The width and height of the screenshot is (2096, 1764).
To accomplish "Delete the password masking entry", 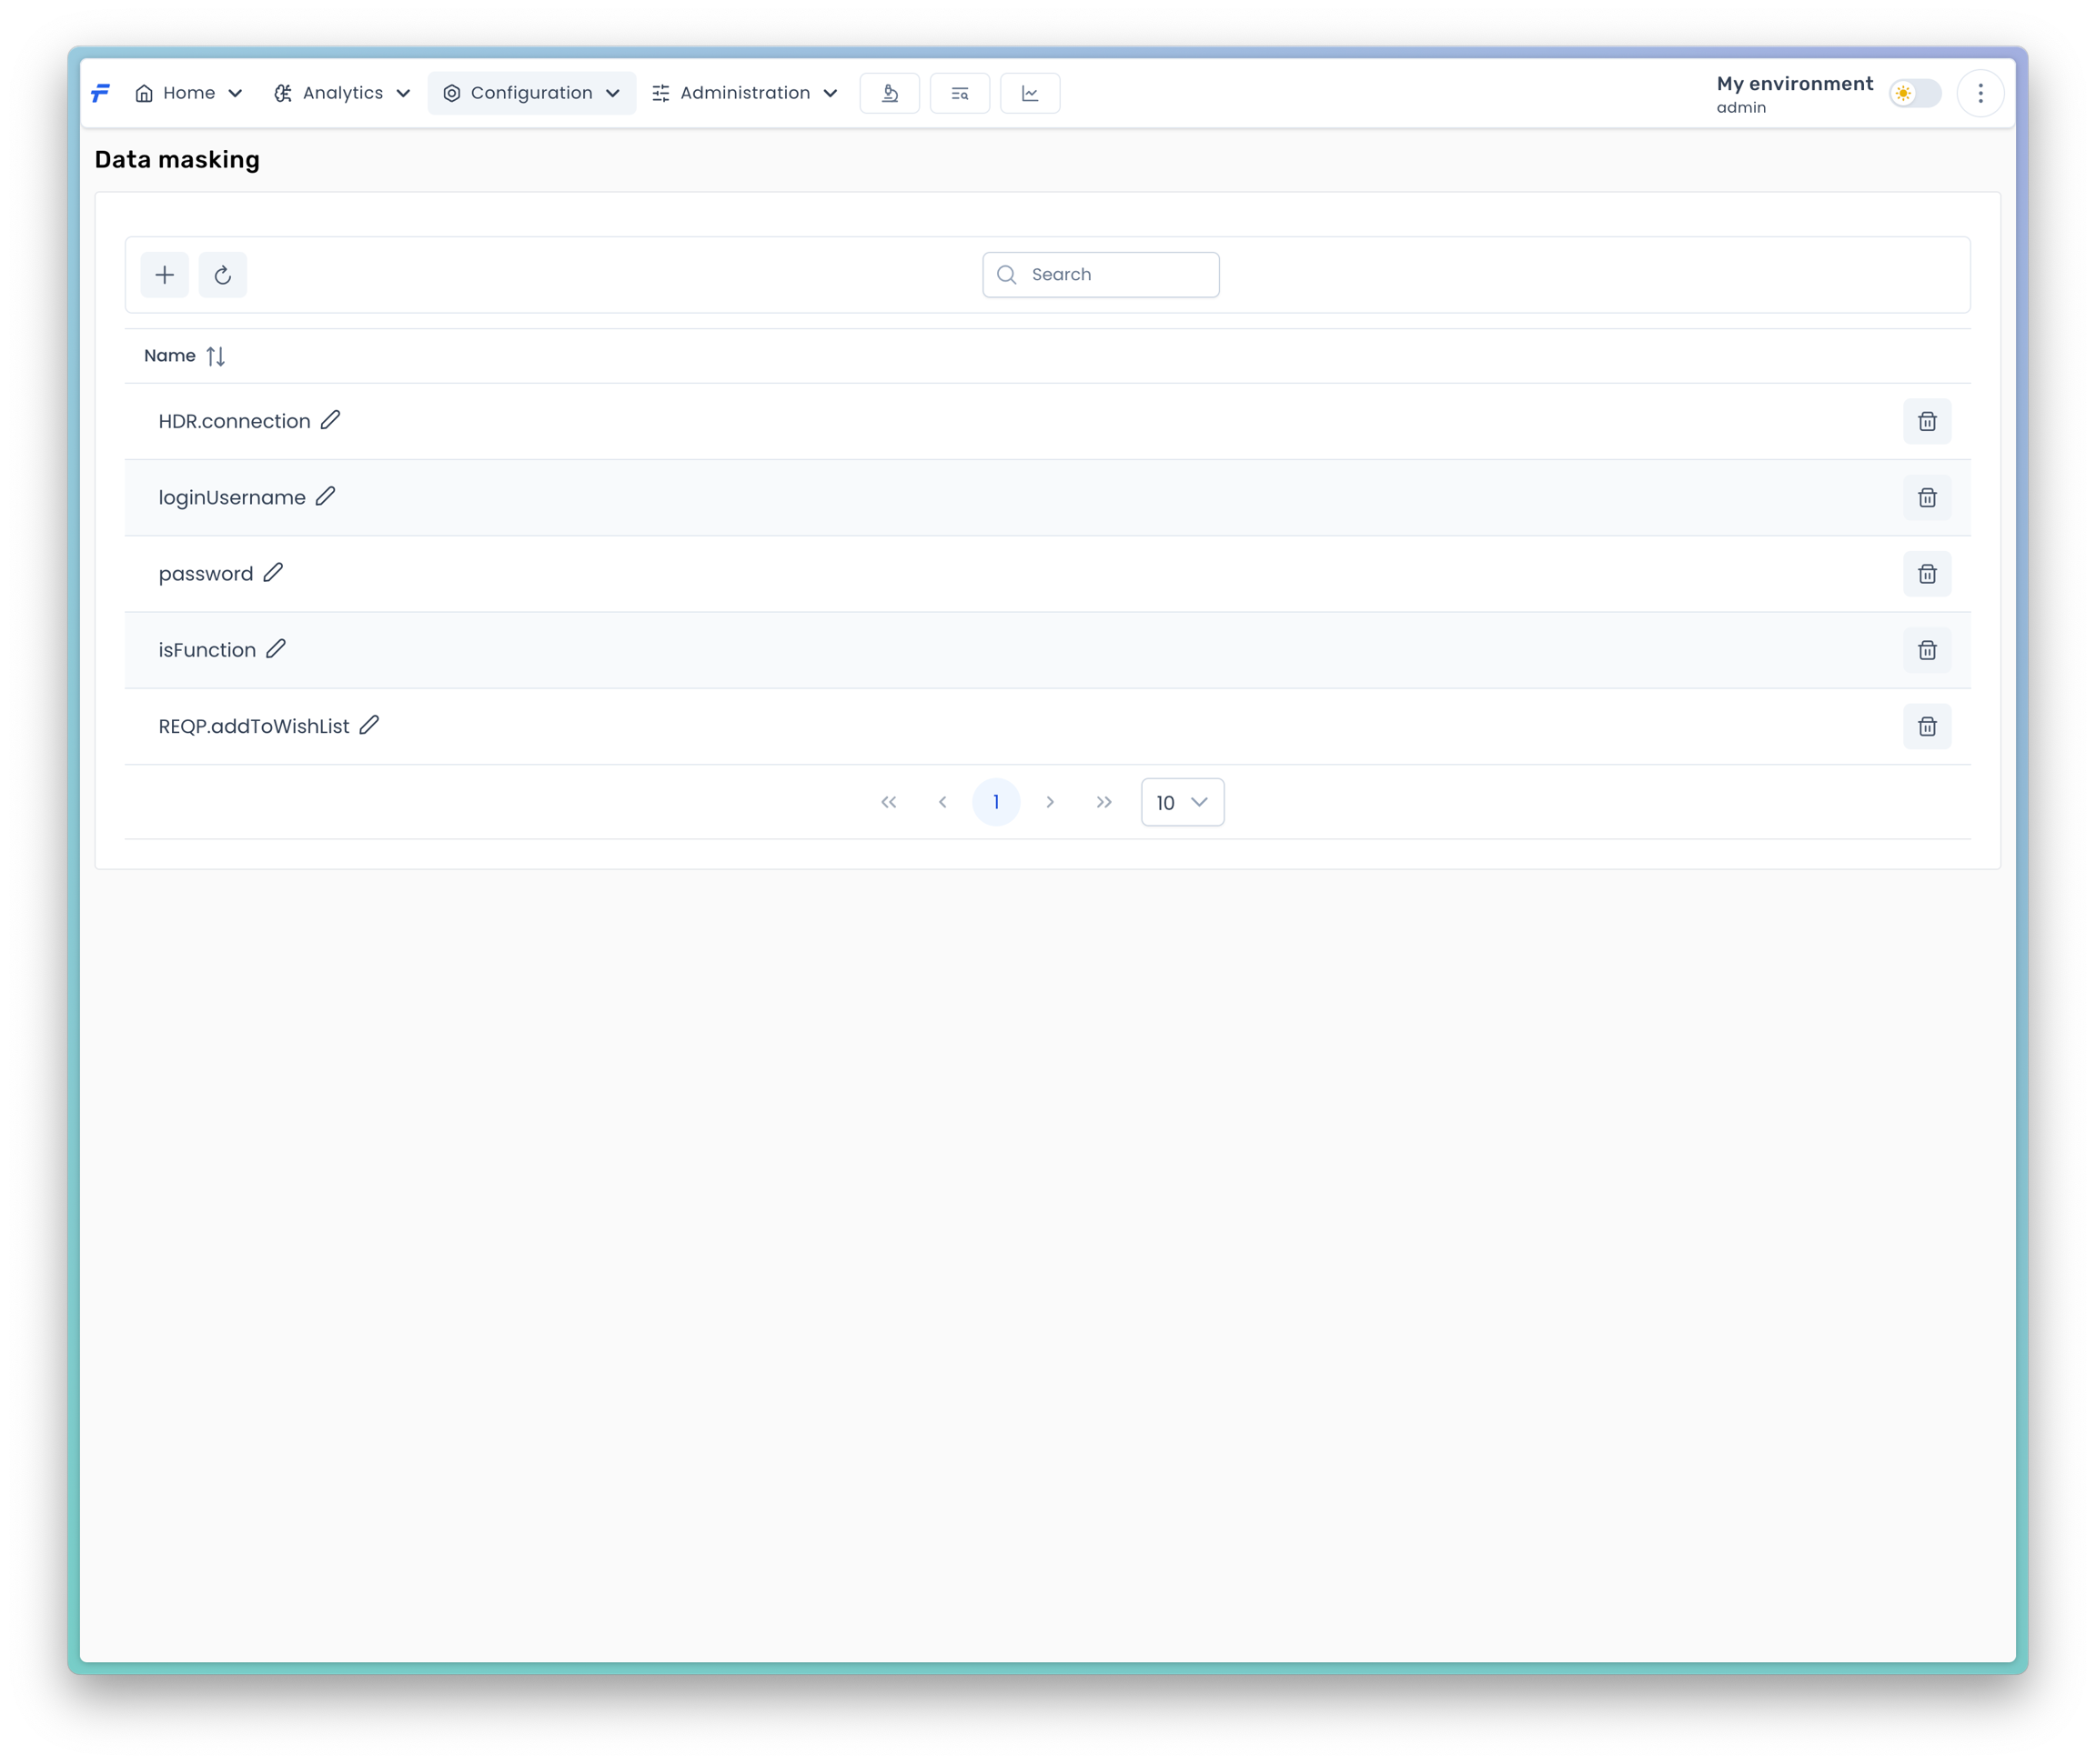I will pos(1926,574).
